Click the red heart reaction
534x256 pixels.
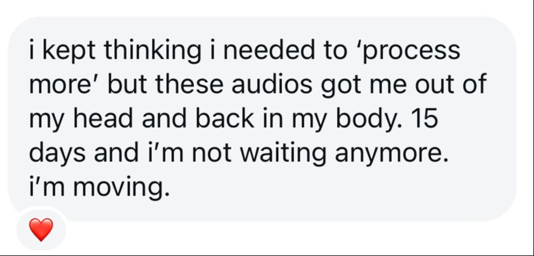(x=41, y=229)
